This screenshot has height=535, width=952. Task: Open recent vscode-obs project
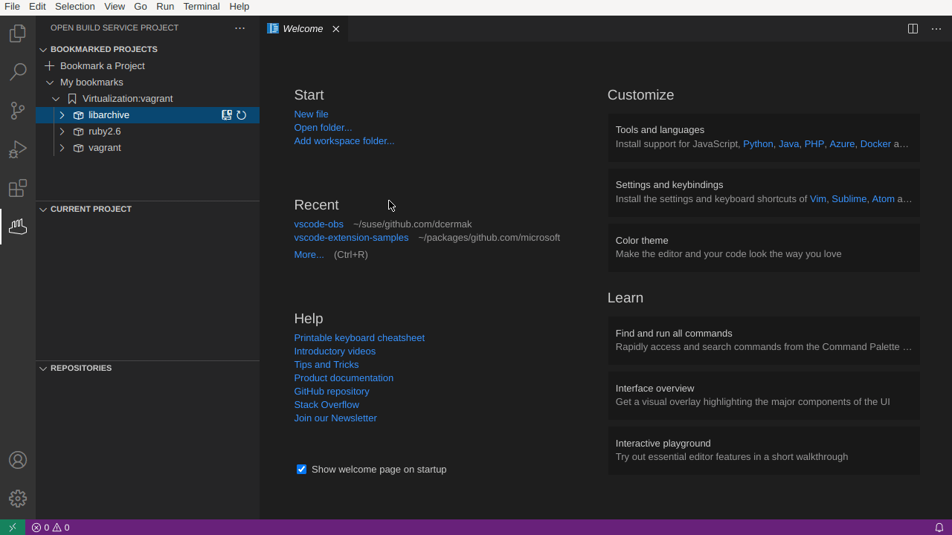tap(318, 224)
